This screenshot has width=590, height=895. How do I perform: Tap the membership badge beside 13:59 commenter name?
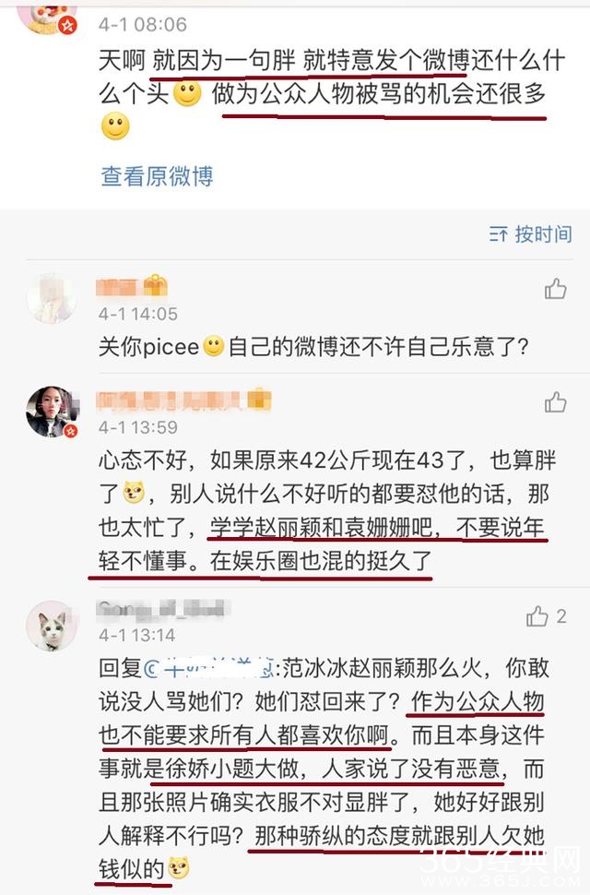pos(259,399)
